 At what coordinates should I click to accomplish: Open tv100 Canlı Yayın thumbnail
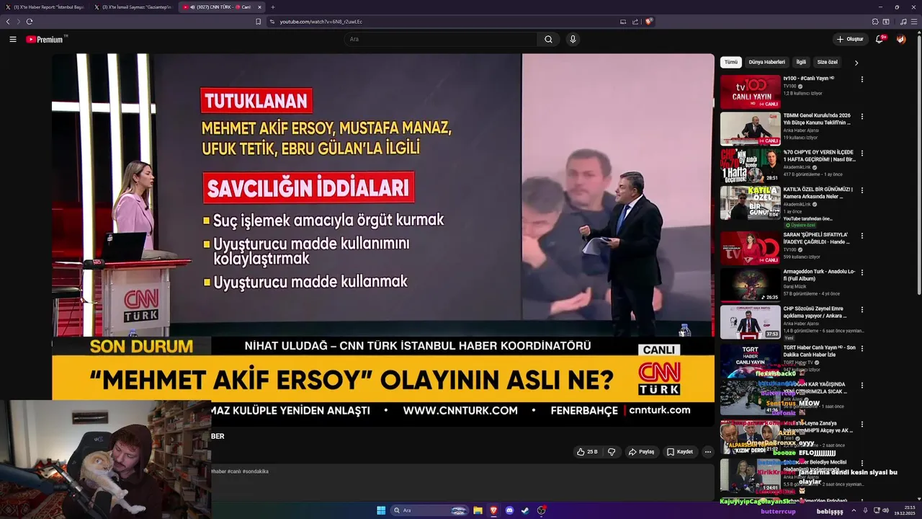coord(751,92)
